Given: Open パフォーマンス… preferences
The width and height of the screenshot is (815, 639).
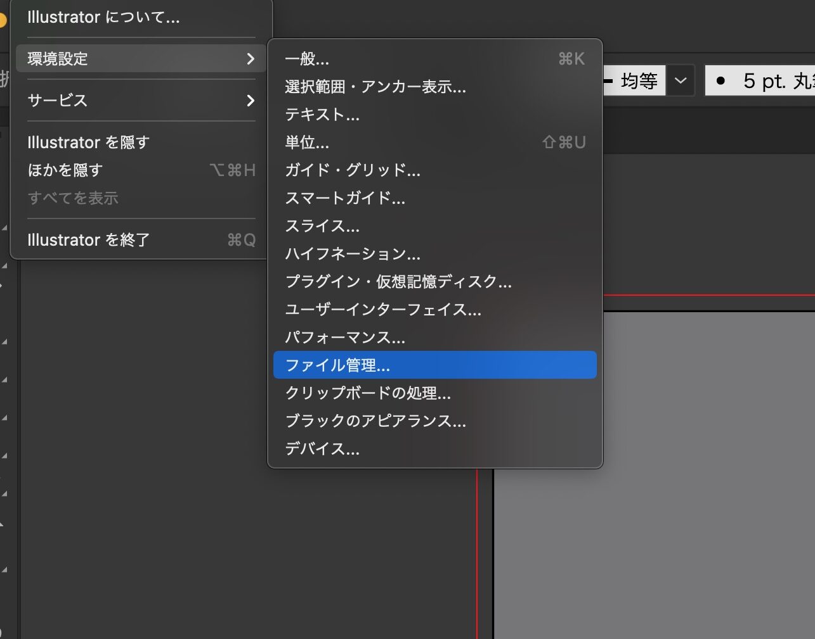Looking at the screenshot, I should 435,338.
